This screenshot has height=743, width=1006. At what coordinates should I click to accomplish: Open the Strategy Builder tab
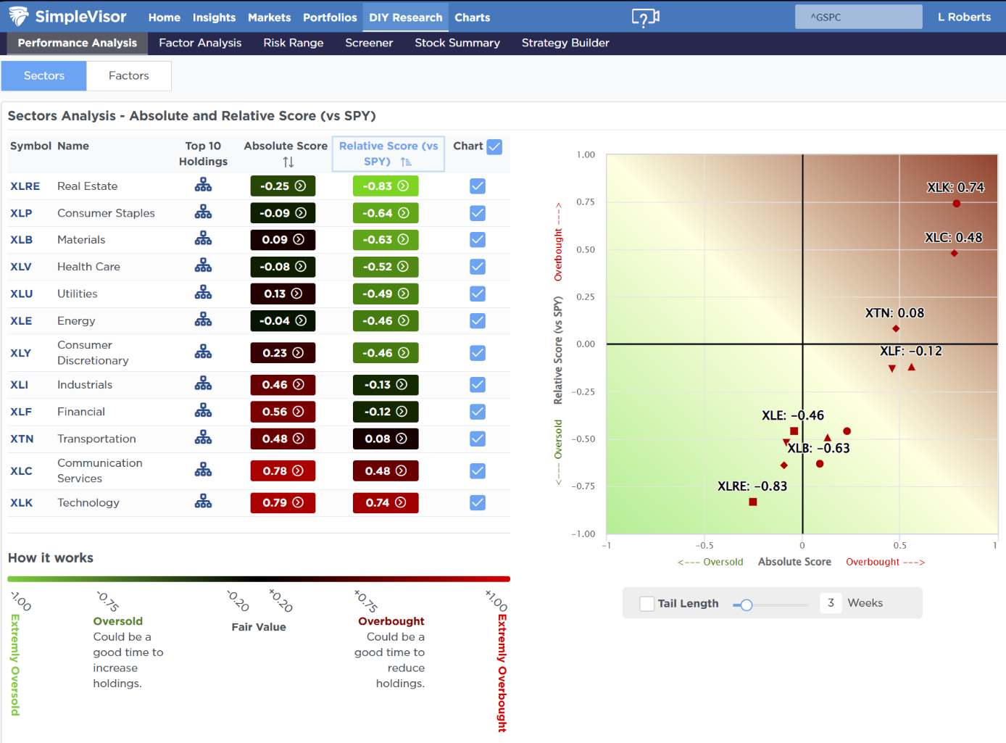[565, 43]
